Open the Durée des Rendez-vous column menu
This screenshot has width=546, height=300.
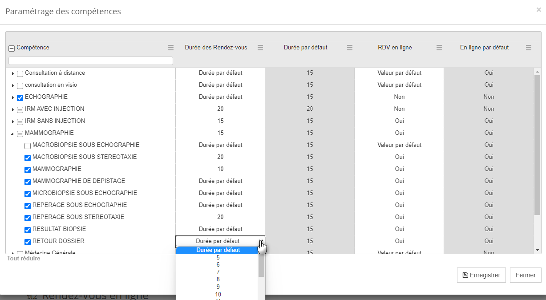(x=260, y=48)
